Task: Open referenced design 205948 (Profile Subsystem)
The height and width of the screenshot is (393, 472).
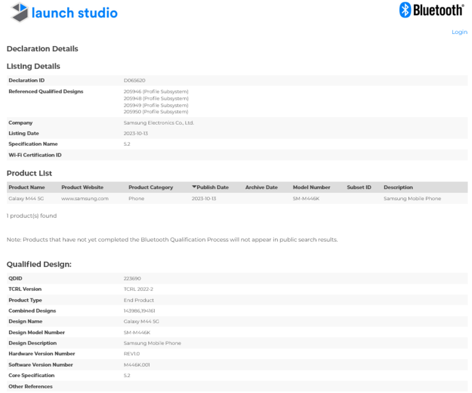Action: point(155,99)
